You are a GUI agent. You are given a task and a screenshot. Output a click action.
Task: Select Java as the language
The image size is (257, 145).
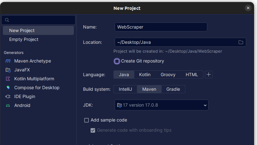click(x=124, y=75)
